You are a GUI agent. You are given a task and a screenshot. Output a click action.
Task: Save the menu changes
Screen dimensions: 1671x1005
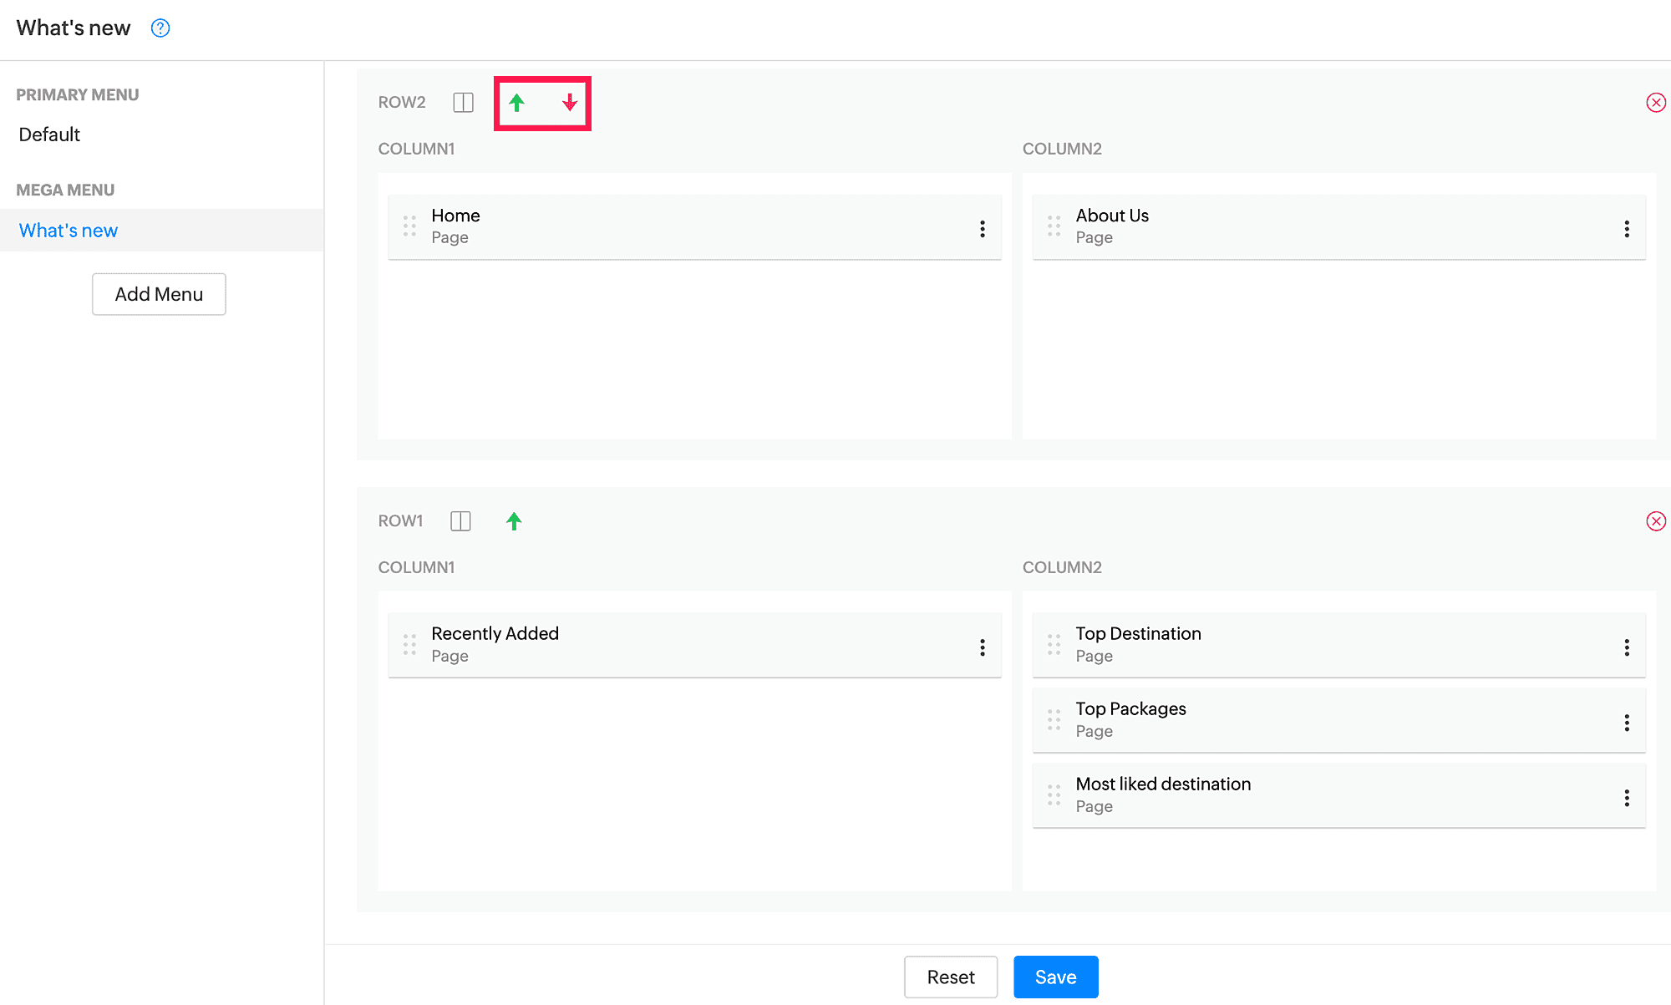point(1055,977)
